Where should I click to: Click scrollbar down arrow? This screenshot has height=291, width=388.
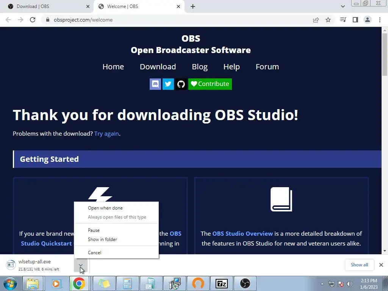pos(385,251)
